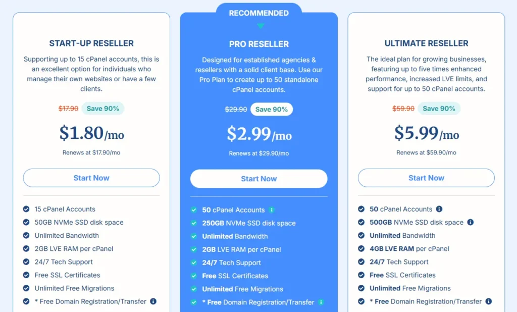Viewport: 517px width, 312px height.
Task: Click the RECOMMENDED banner above Pro Reseller
Action: tap(258, 13)
